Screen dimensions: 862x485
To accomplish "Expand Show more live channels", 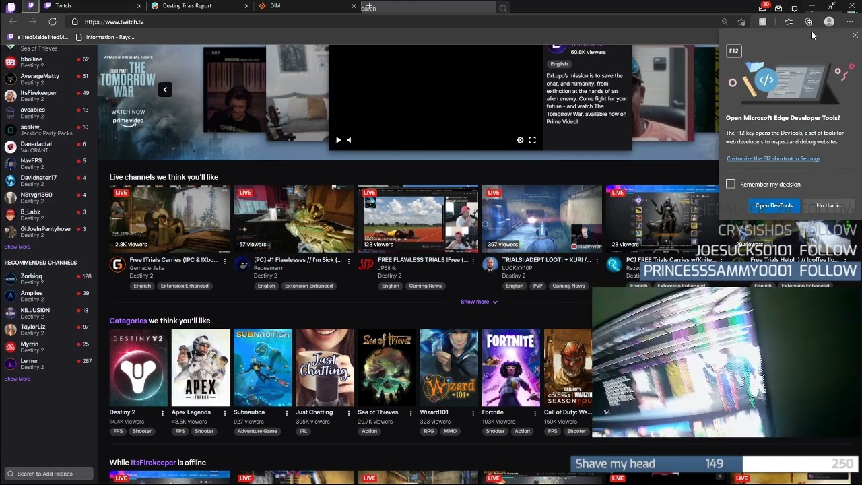I will 479,302.
